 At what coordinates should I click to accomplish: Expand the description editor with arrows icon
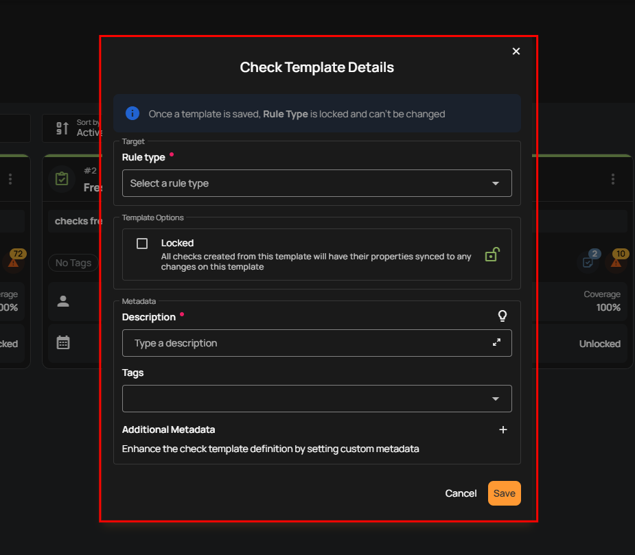pos(497,343)
